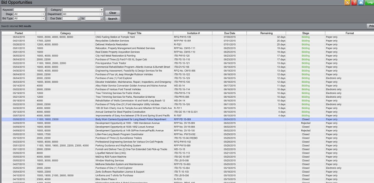374x183 pixels.
Task: Click invitation number WD-30-14
Action: [x=180, y=86]
